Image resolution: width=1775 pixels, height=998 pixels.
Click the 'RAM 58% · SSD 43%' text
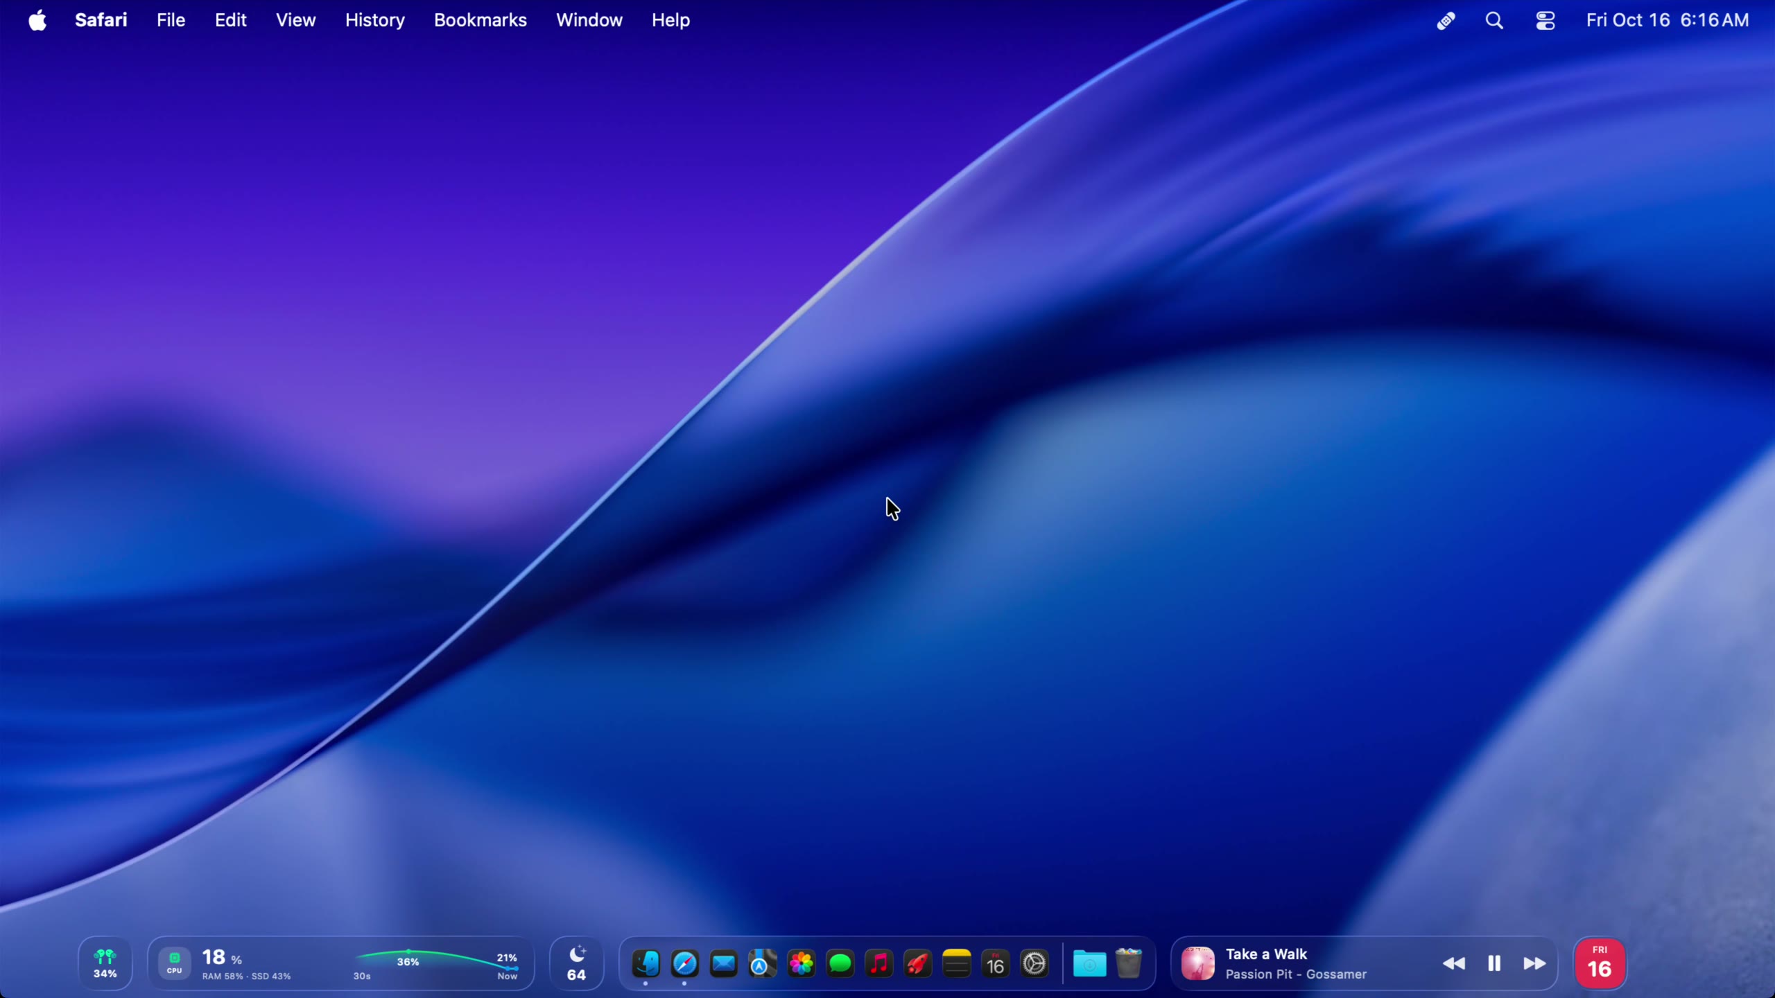pyautogui.click(x=246, y=976)
